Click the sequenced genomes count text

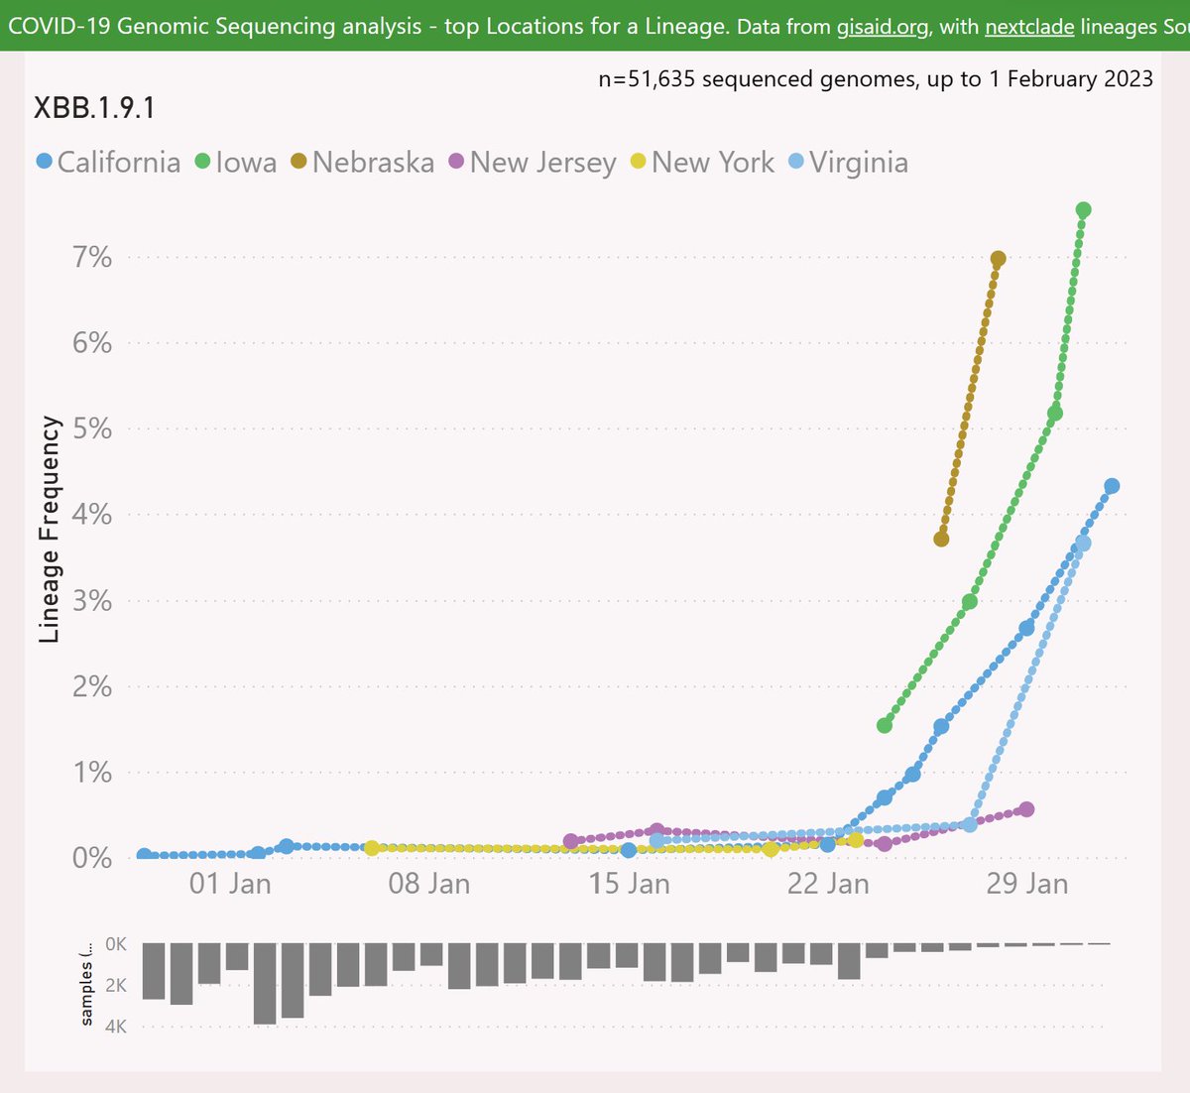coord(876,79)
